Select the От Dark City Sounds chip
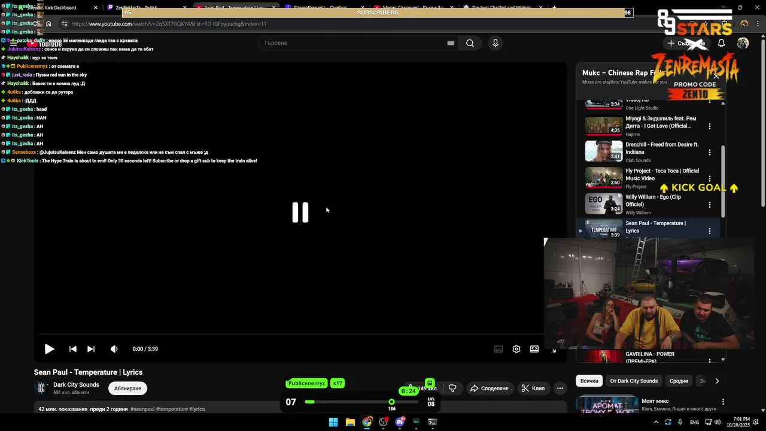Screen dimensions: 766x431 point(634,381)
